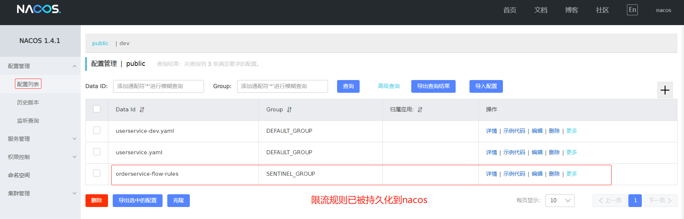Open 命名空间 in the sidebar
This screenshot has width=684, height=219.
click(19, 175)
